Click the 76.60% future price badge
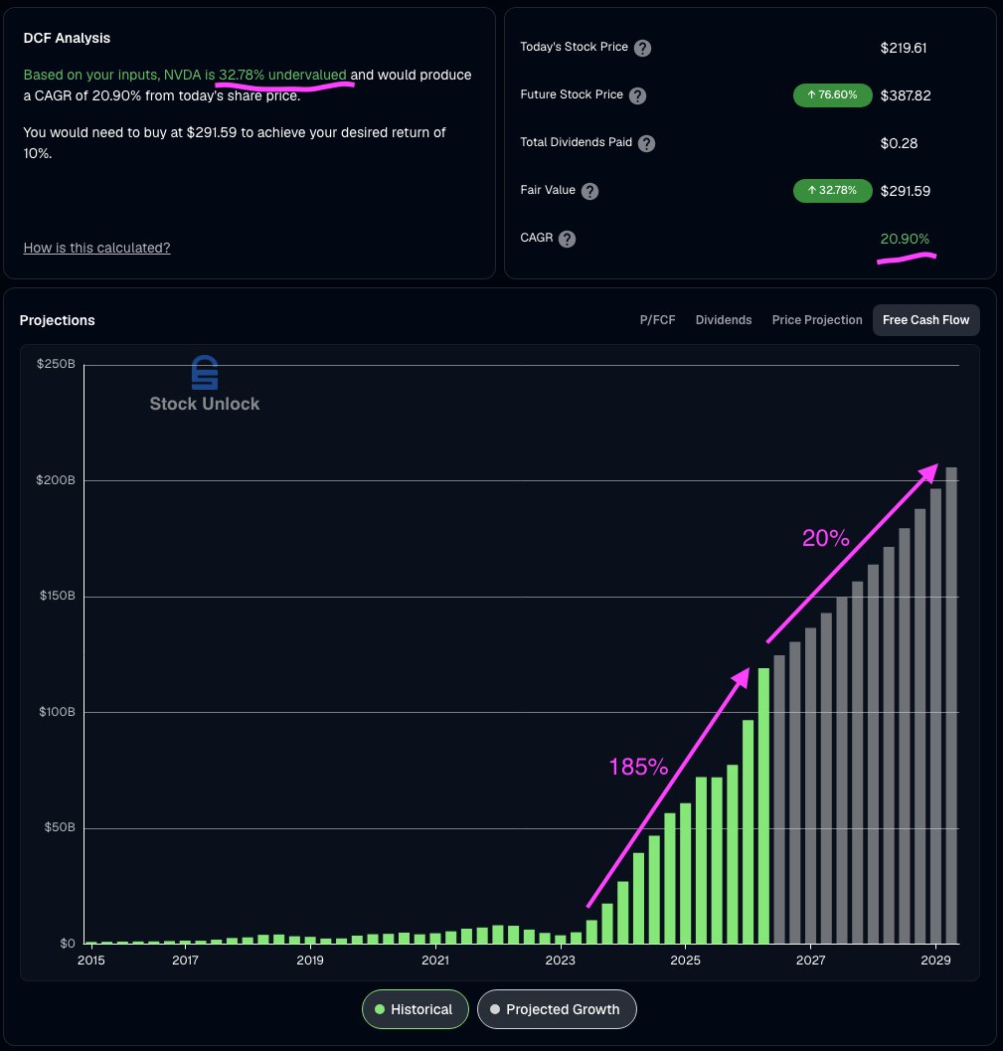The image size is (1003, 1051). (x=833, y=95)
